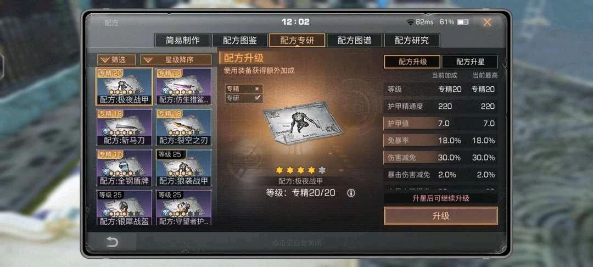This screenshot has width=593, height=267.
Task: Open the 配方研究 tab
Action: coord(412,41)
